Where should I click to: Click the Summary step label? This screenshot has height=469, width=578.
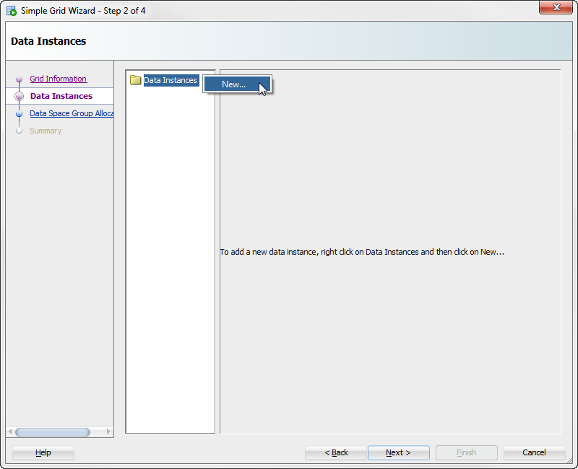[46, 131]
